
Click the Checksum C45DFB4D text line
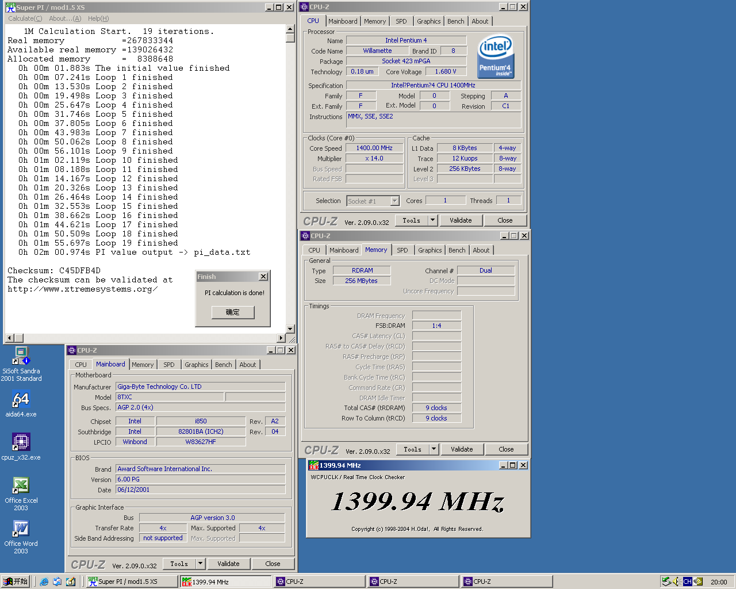tap(54, 270)
